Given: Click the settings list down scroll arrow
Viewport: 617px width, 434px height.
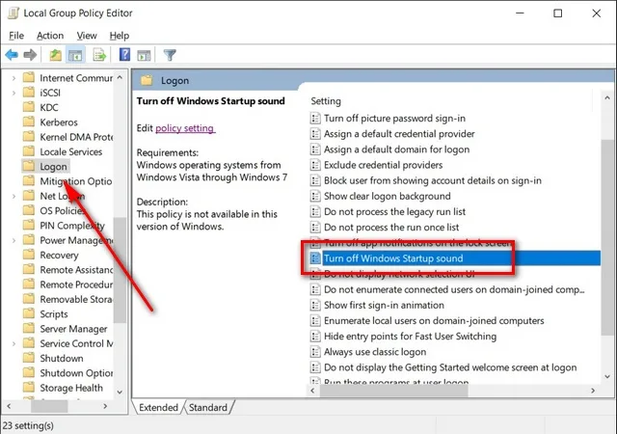Looking at the screenshot, I should pyautogui.click(x=607, y=377).
